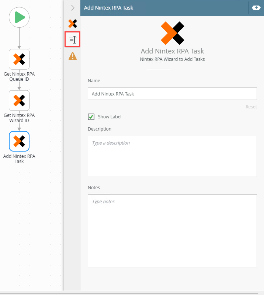The width and height of the screenshot is (264, 295).
Task: Click the green Start workflow node
Action: point(19,17)
